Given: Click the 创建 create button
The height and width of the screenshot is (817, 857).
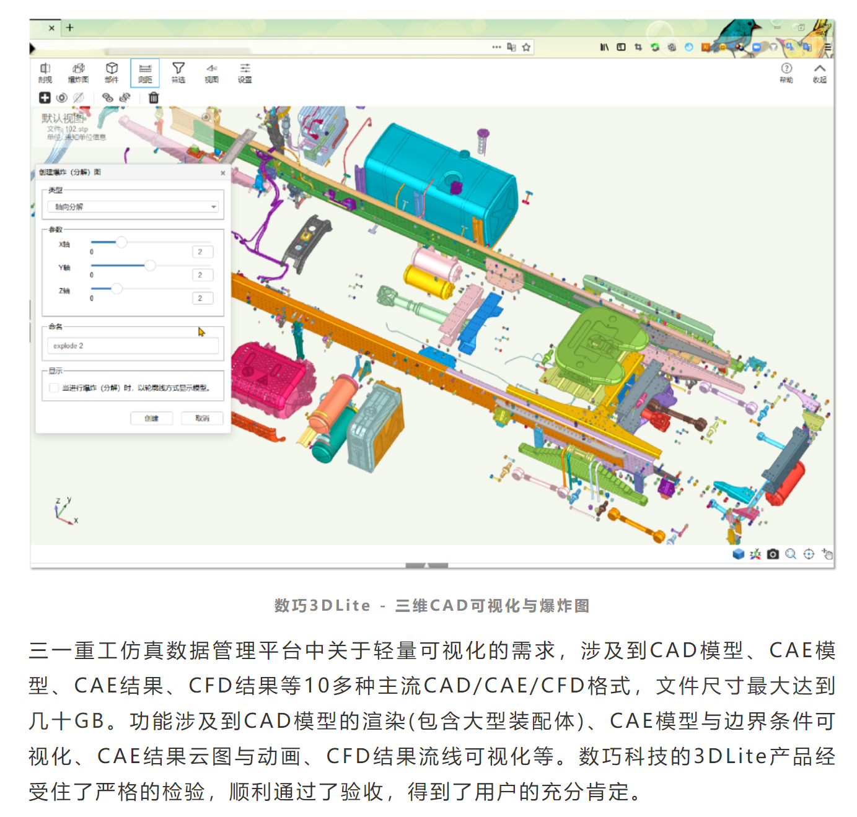Looking at the screenshot, I should click(152, 419).
